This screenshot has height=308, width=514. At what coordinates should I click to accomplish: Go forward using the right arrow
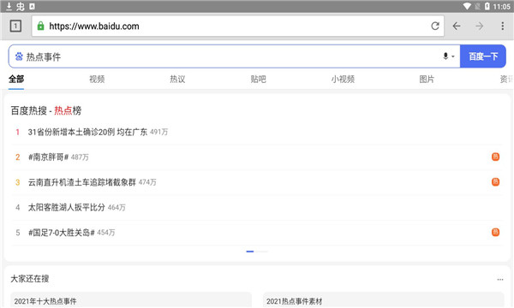coord(479,26)
